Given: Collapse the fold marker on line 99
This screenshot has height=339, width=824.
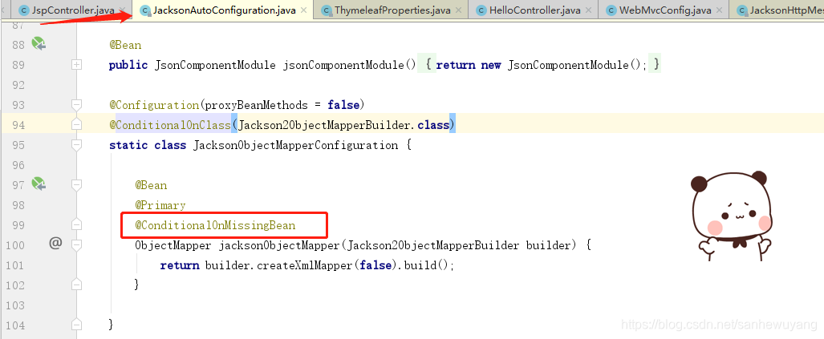Looking at the screenshot, I should [x=77, y=224].
